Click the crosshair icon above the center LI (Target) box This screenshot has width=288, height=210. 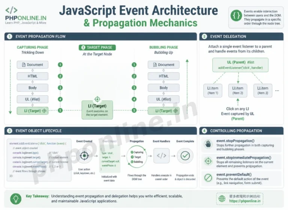(97, 99)
